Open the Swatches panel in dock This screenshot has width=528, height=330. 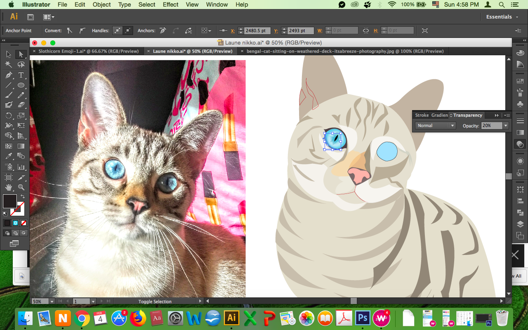click(520, 81)
